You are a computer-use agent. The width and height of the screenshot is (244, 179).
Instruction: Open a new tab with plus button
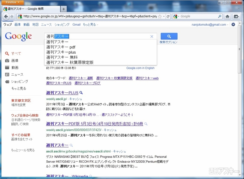63,9
